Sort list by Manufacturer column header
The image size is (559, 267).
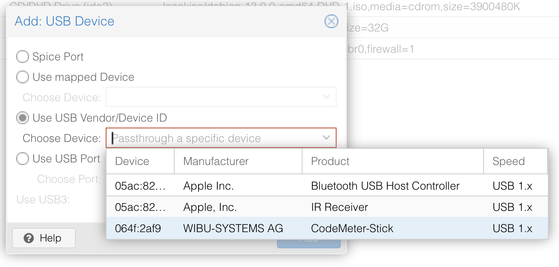pyautogui.click(x=238, y=161)
